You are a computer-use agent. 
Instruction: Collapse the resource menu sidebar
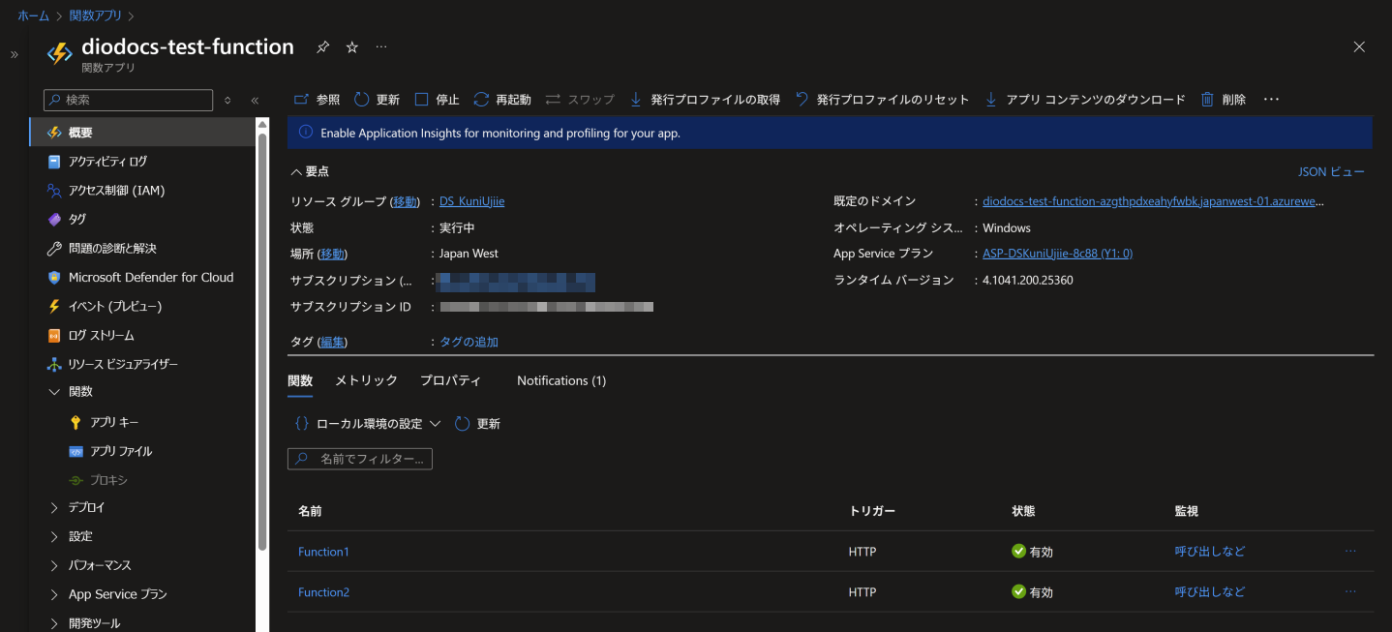tap(255, 100)
